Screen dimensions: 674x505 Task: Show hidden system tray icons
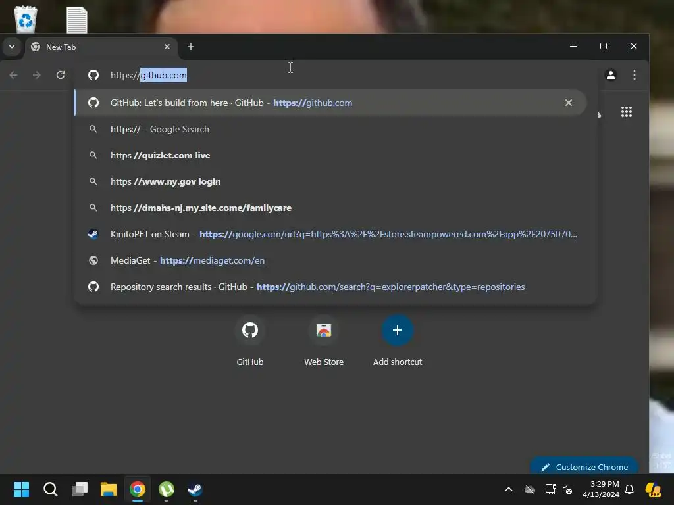509,489
